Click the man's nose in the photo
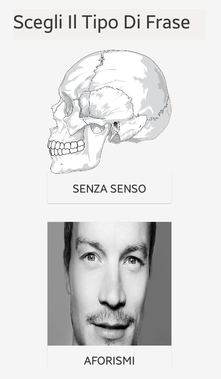The image size is (221, 379). point(112,290)
